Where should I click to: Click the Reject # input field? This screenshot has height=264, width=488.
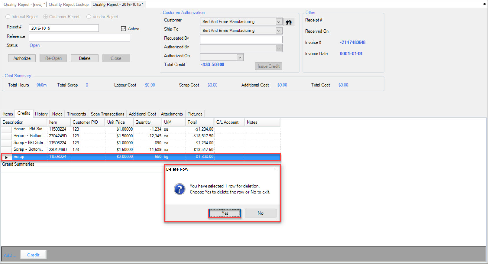click(64, 28)
